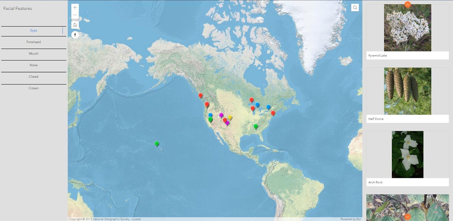
Task: Reset map to home extent
Action: pos(75,25)
